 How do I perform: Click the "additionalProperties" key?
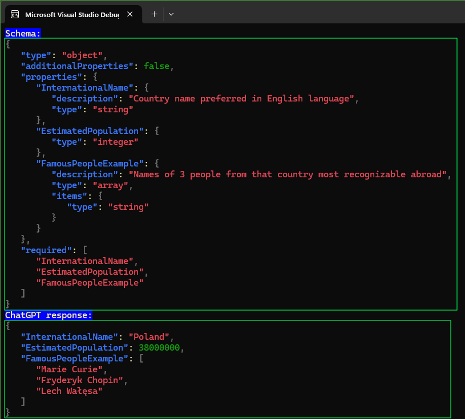[x=77, y=66]
